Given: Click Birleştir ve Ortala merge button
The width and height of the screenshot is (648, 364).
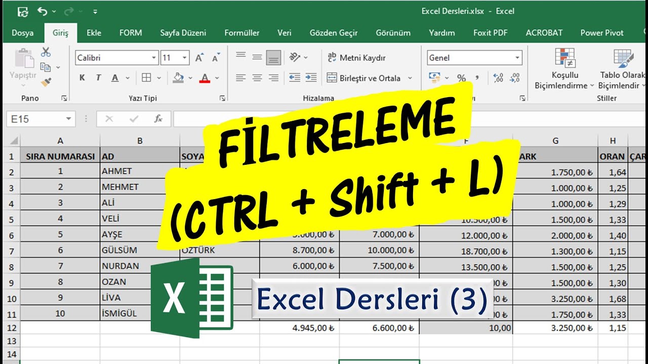Looking at the screenshot, I should tap(364, 78).
